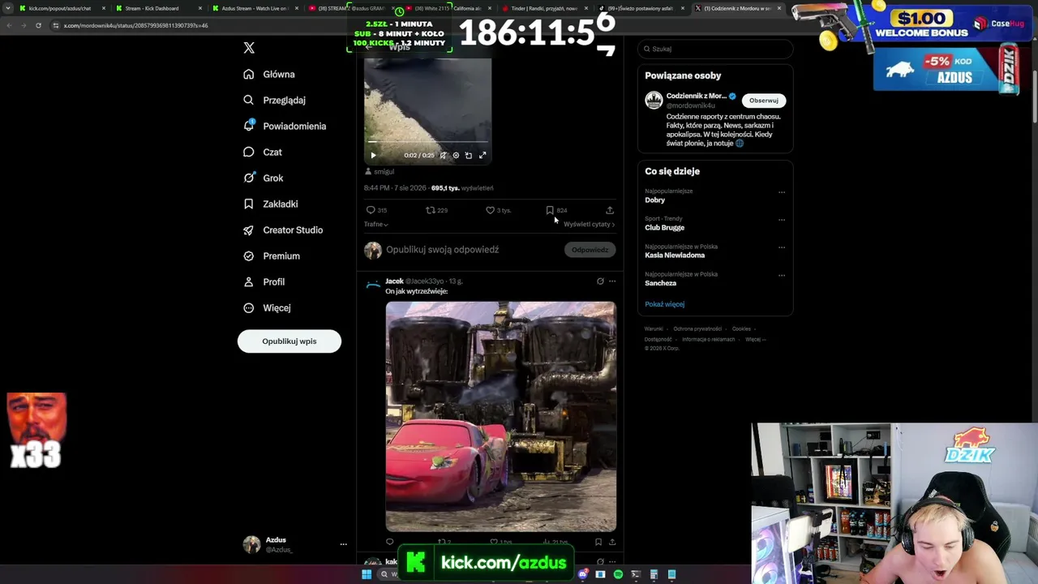Open the Windows Start menu
The height and width of the screenshot is (584, 1038).
367,574
